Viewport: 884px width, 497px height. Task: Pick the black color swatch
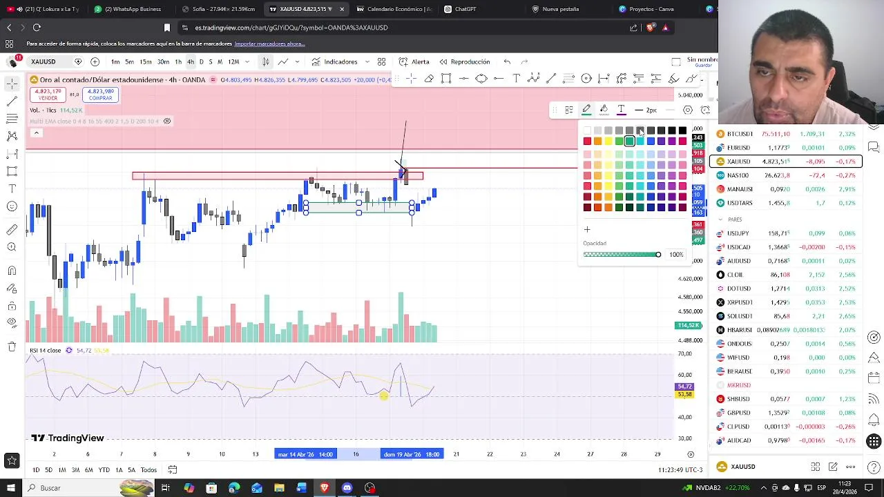(682, 130)
